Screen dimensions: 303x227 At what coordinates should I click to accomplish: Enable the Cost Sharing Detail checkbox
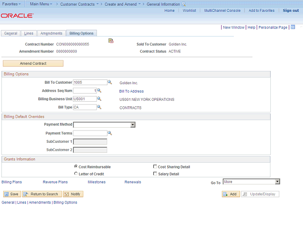coord(155,166)
